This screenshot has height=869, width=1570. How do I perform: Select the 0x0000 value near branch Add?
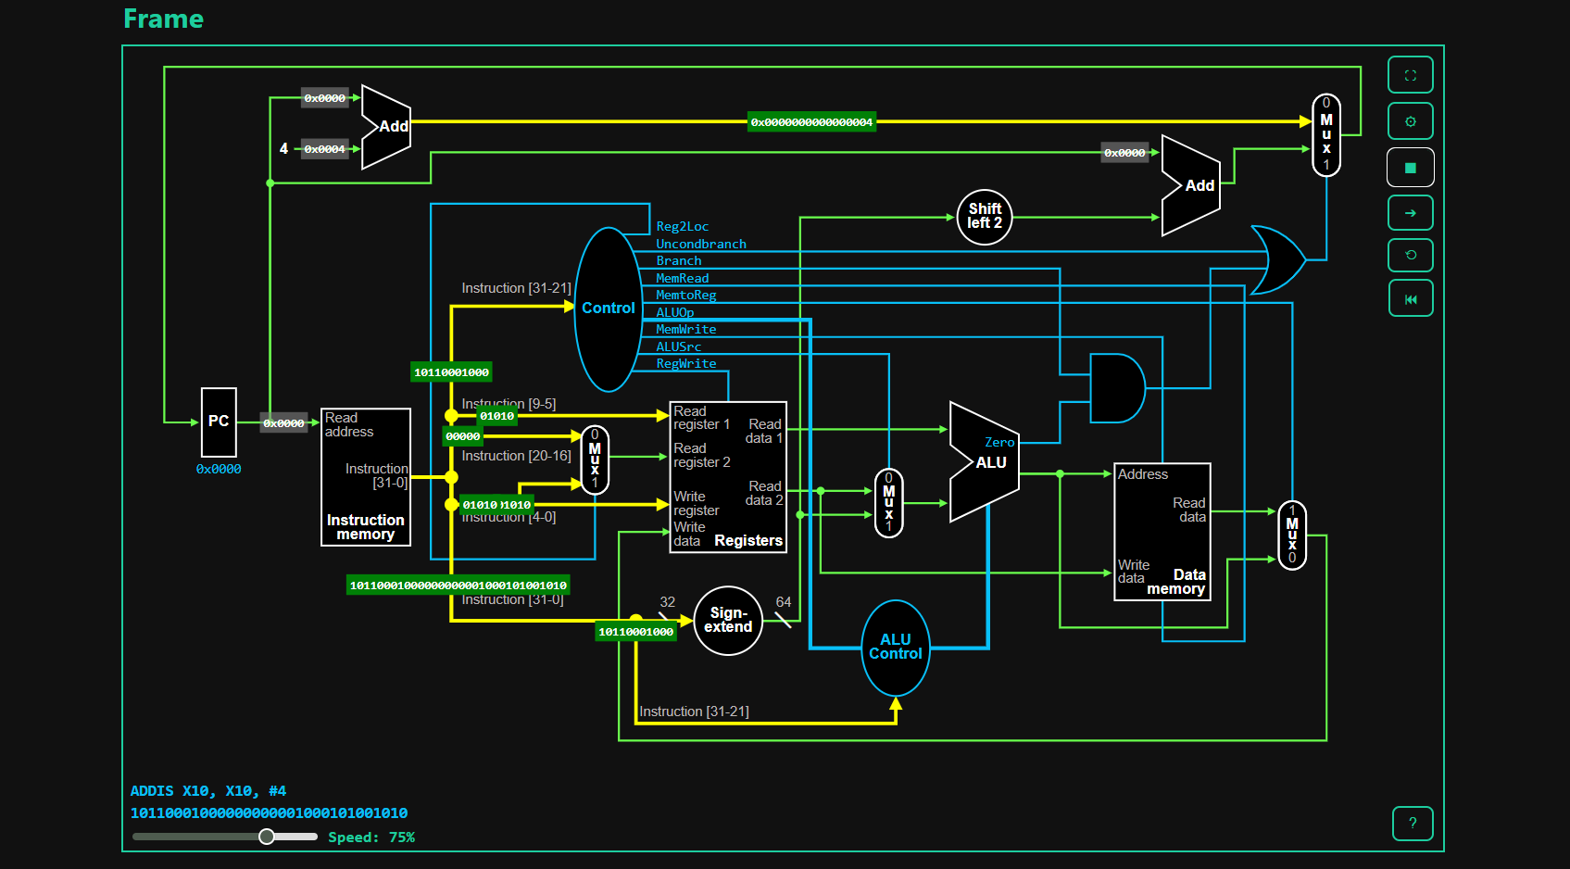coord(1124,153)
